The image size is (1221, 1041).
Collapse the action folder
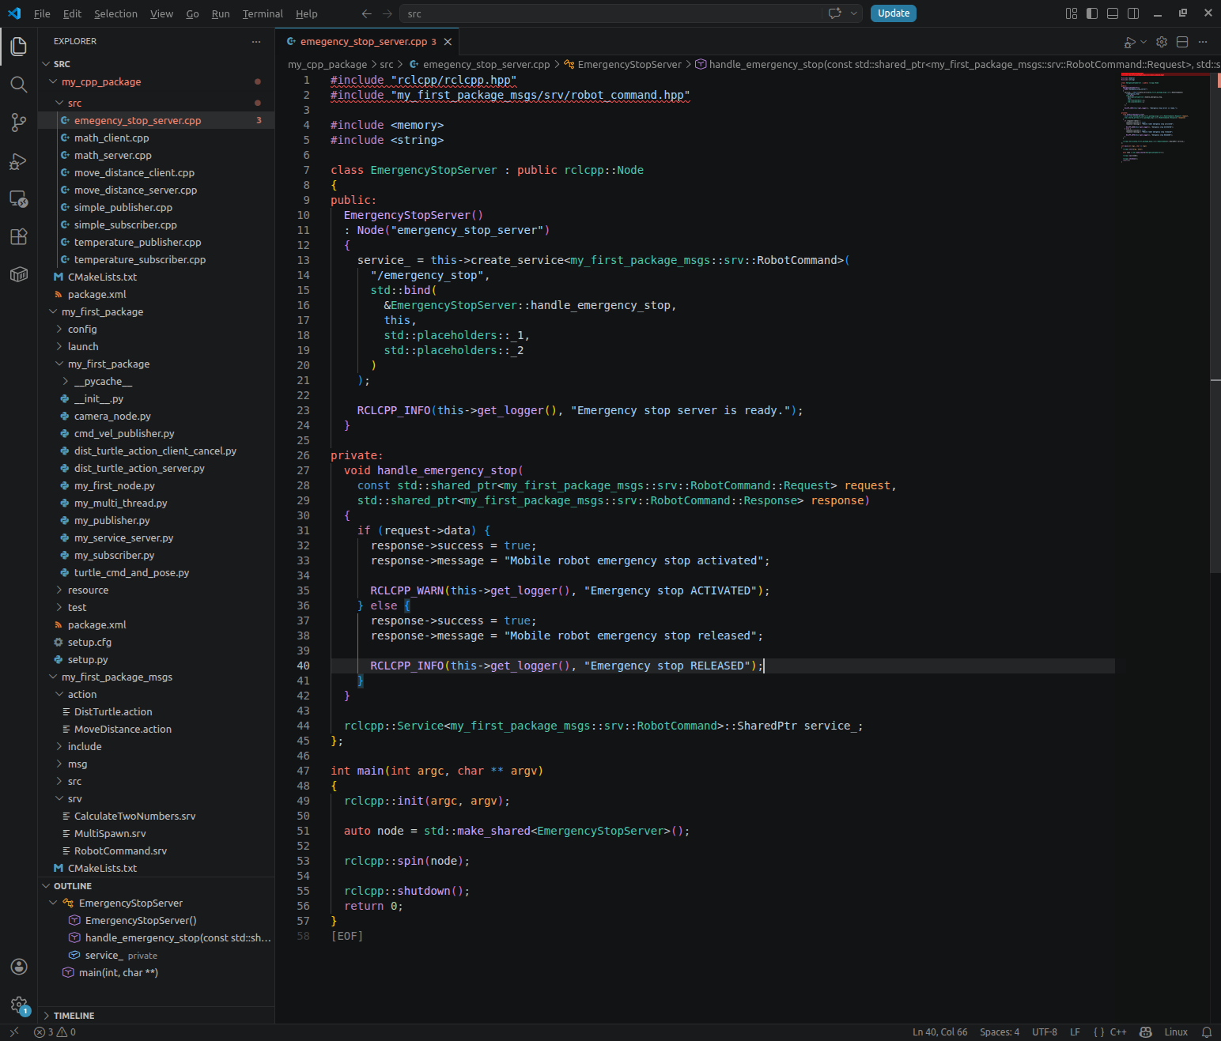[x=59, y=694]
